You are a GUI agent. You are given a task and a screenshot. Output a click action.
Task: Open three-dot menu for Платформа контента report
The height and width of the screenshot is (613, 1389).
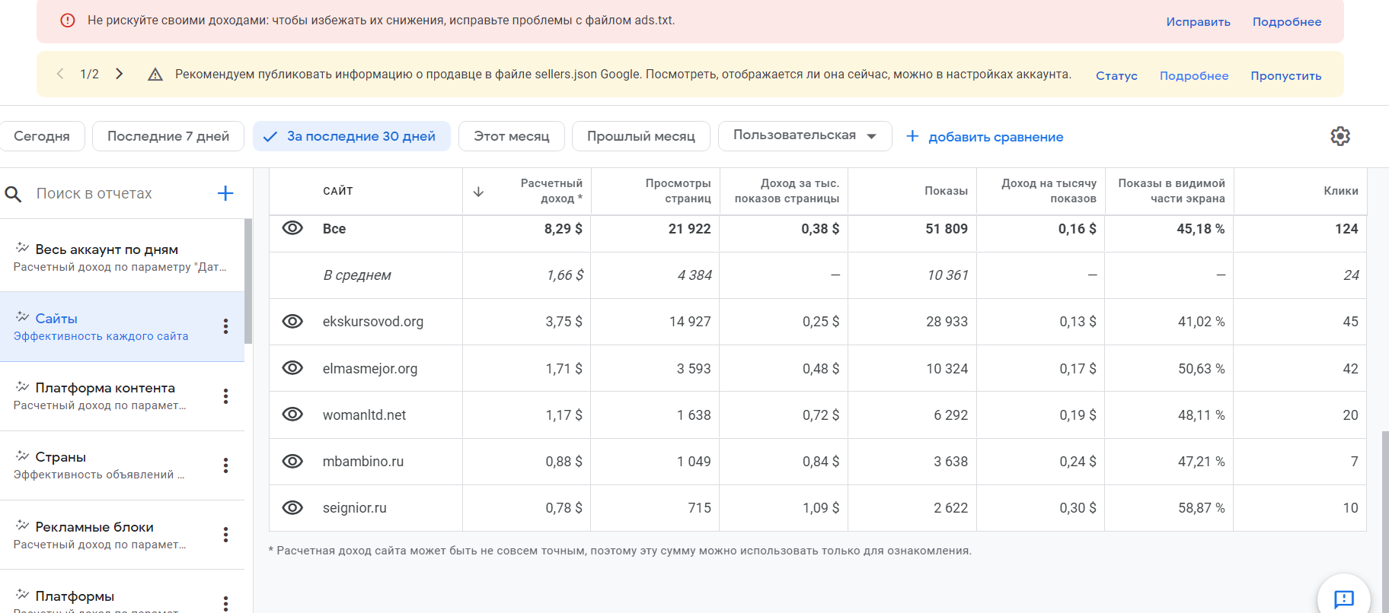(225, 396)
